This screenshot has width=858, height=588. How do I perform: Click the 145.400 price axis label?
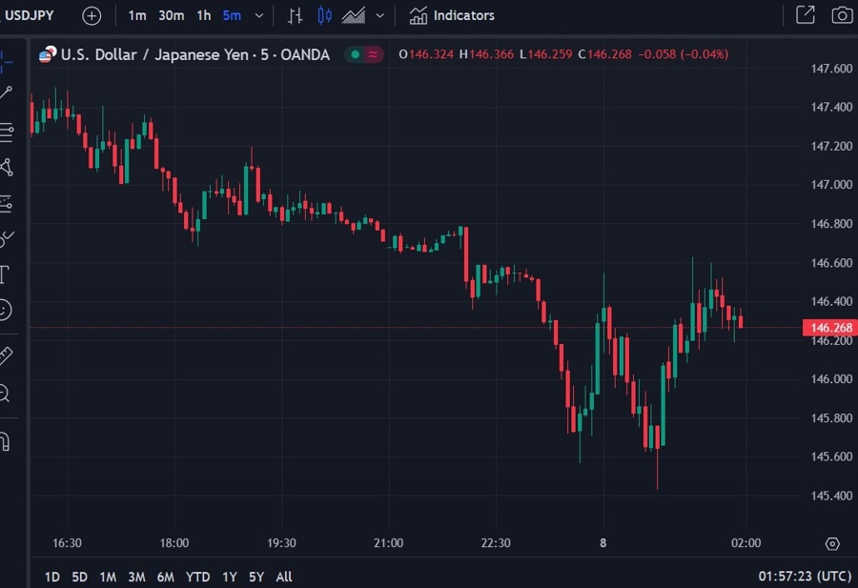(x=831, y=496)
